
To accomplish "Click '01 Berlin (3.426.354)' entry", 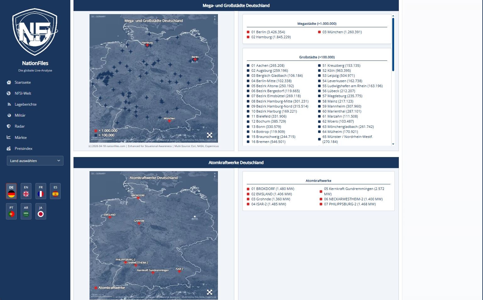I will click(x=268, y=32).
